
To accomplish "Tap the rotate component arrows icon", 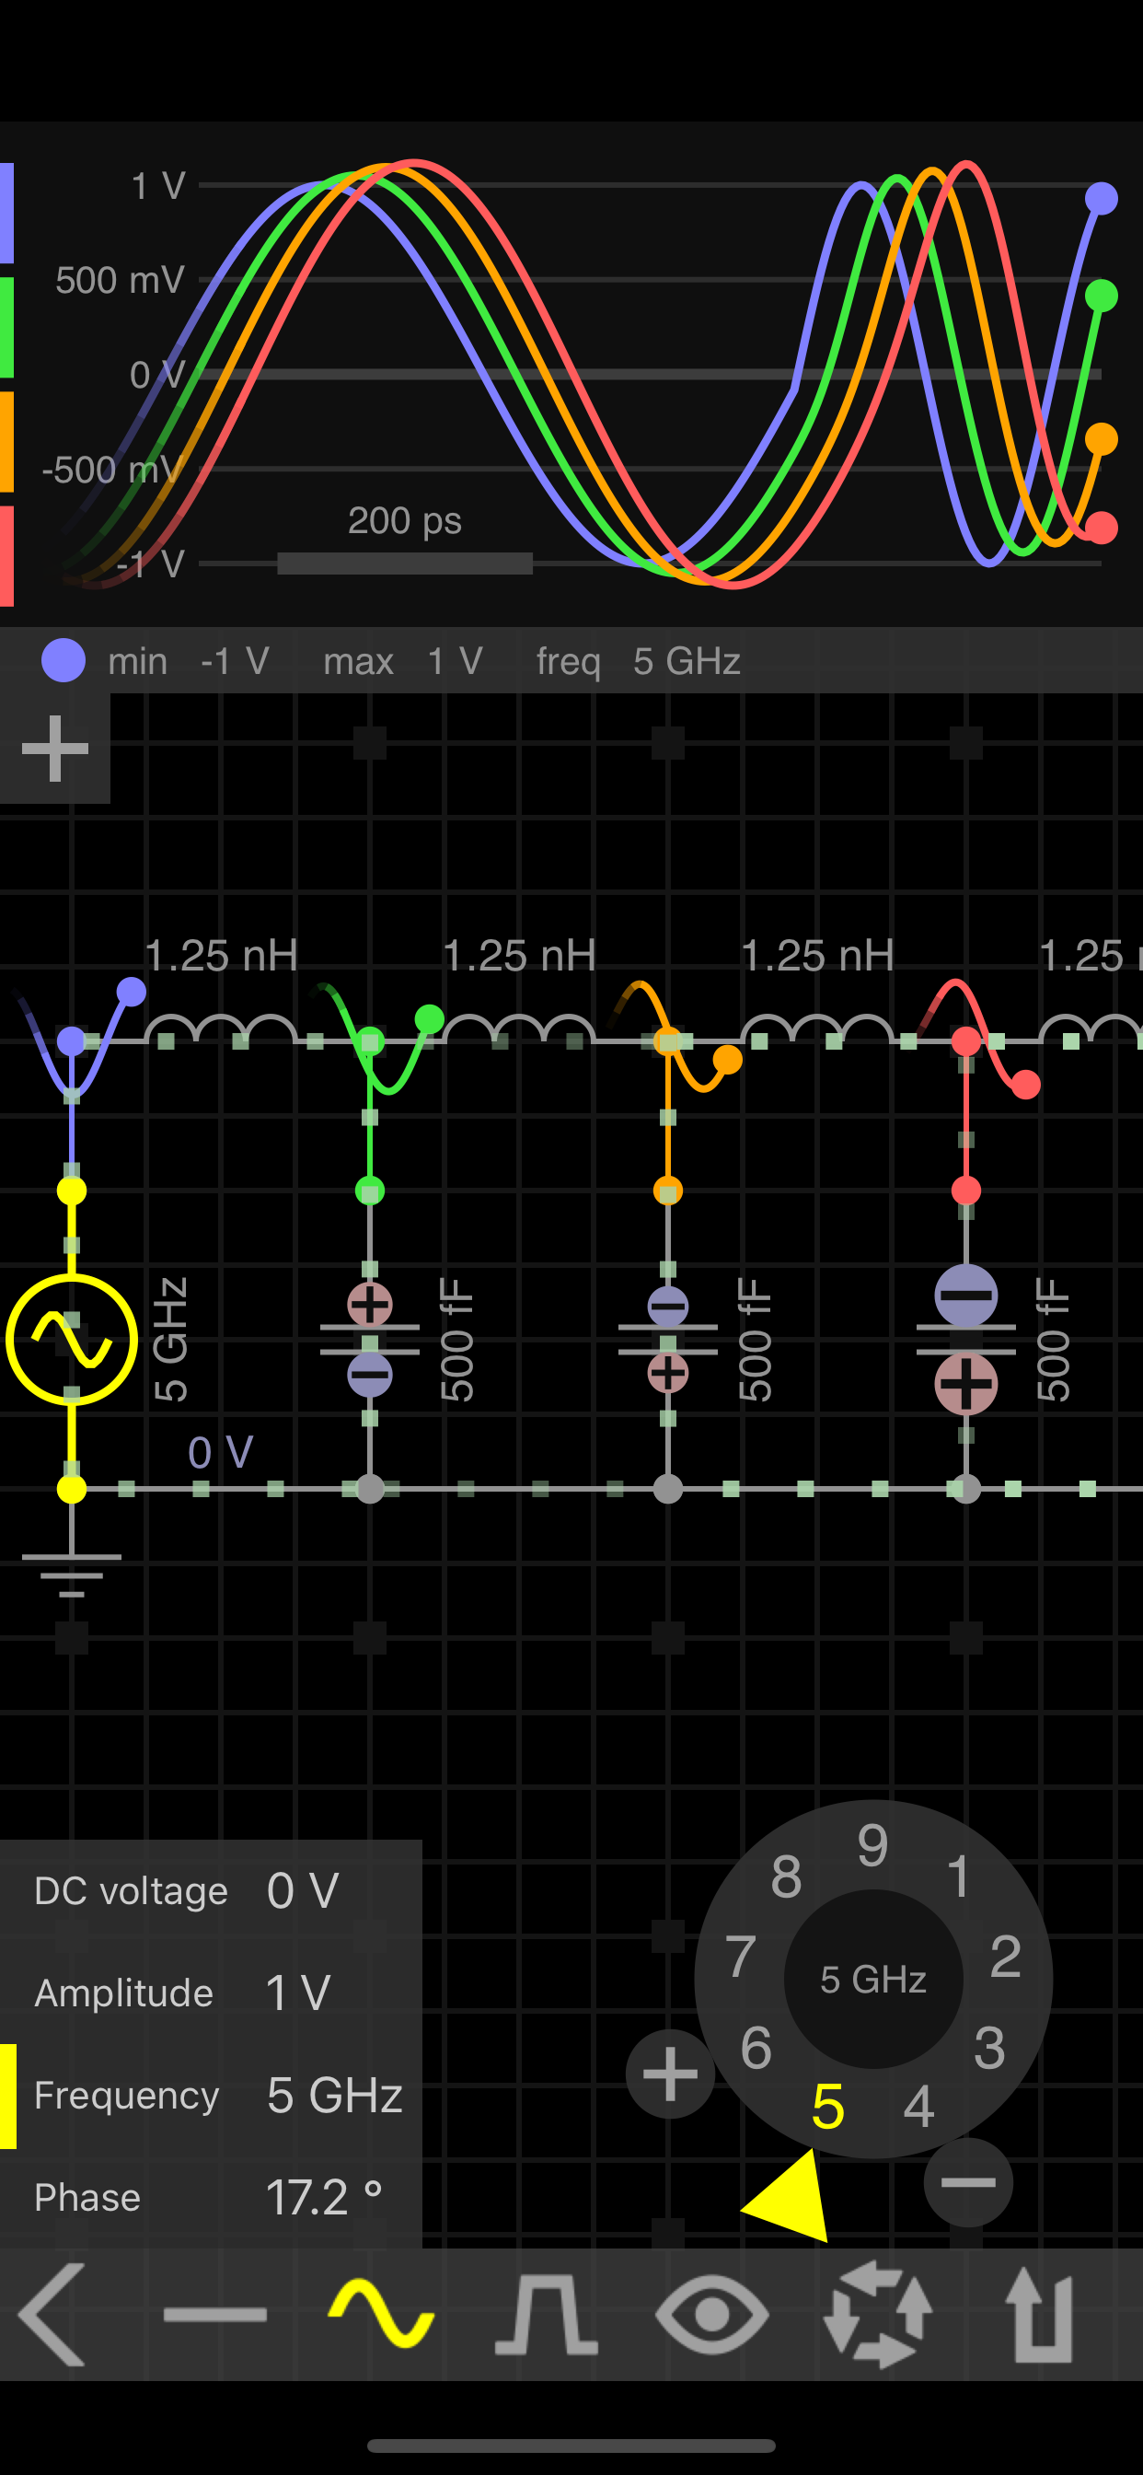I will [x=877, y=2314].
